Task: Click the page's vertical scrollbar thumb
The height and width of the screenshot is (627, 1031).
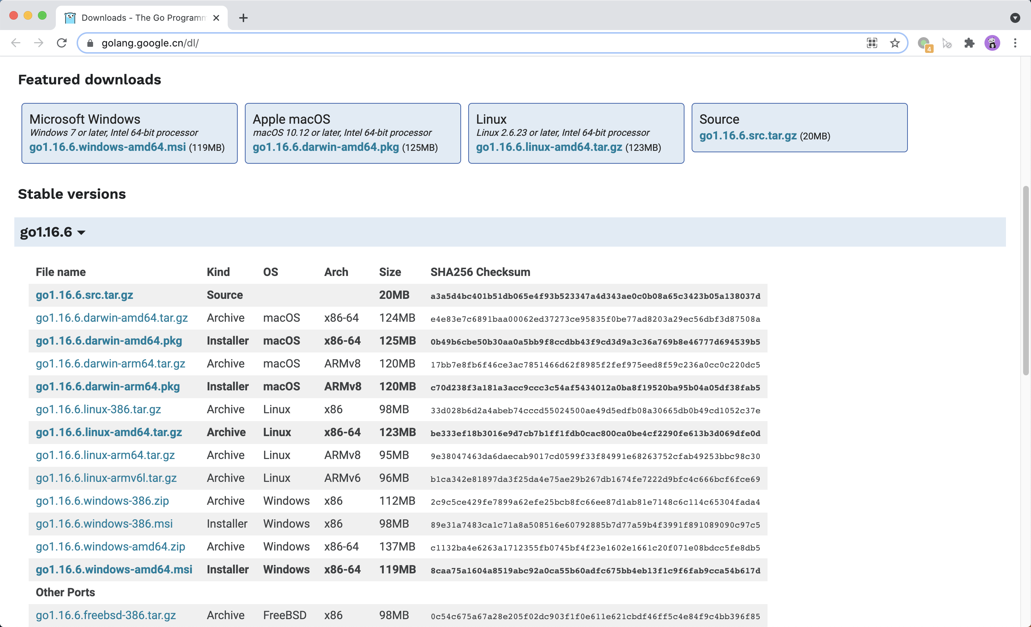Action: (1026, 281)
